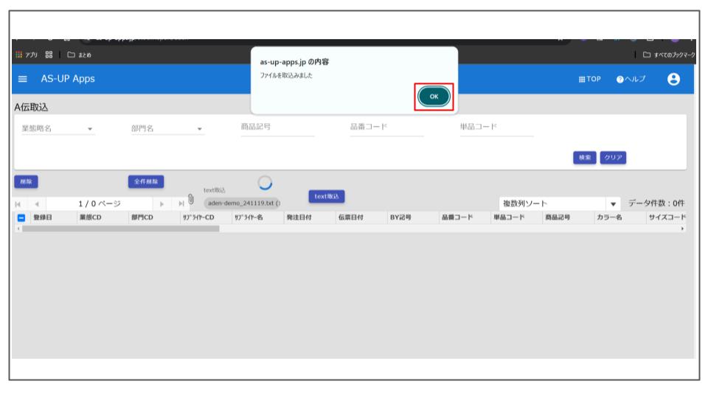
Task: Click the 商品記号 input field
Action: pyautogui.click(x=277, y=128)
